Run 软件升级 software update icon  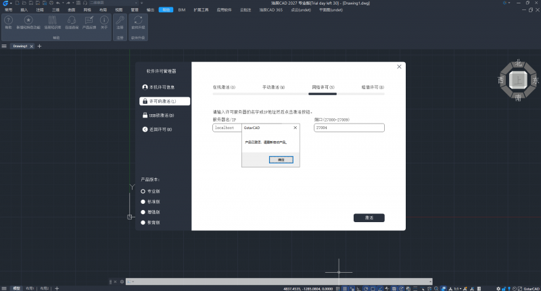click(x=138, y=22)
